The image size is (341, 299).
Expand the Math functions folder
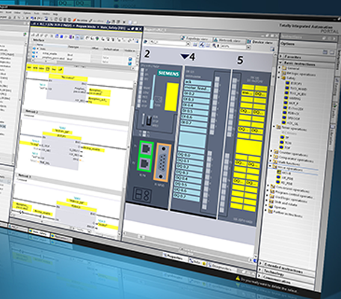[271, 161]
